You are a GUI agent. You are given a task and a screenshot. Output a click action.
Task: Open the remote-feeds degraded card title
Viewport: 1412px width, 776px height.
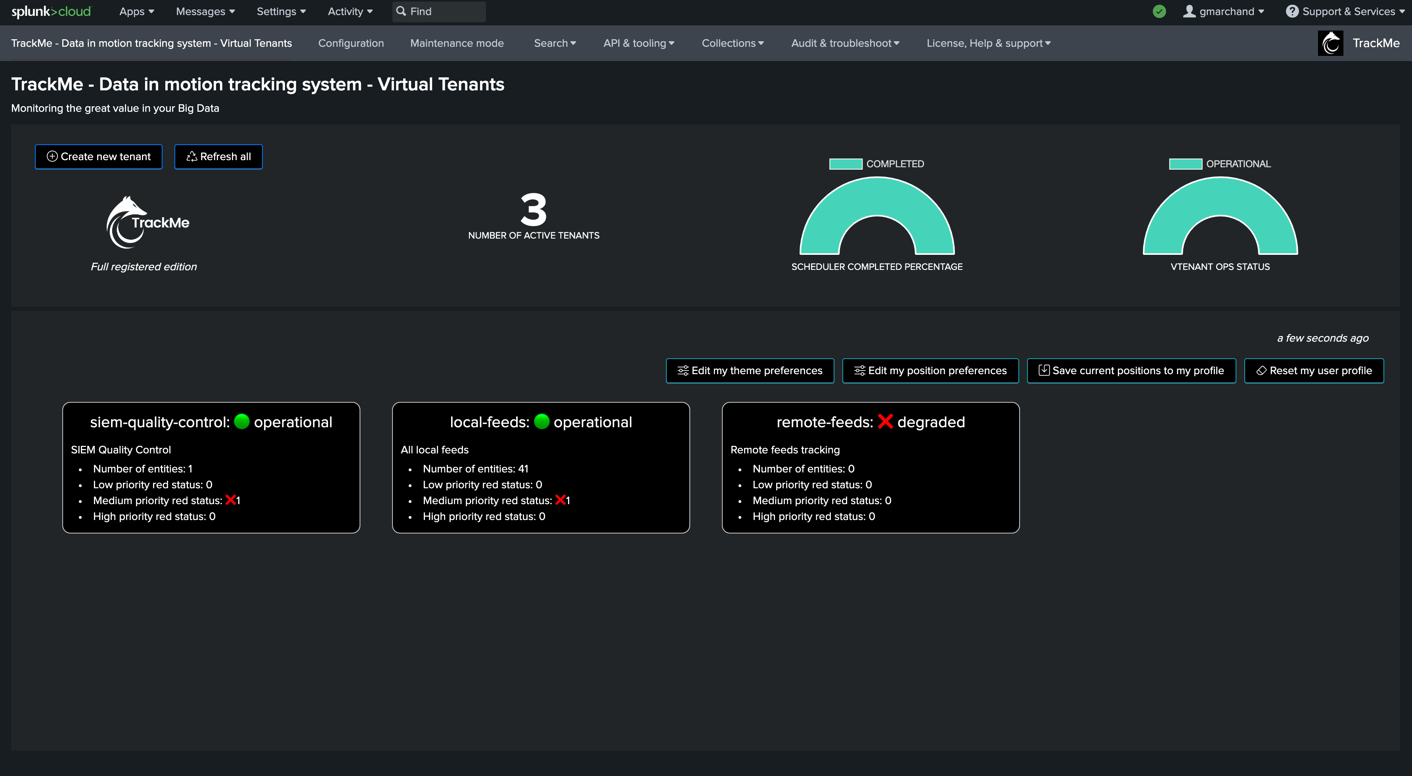871,422
